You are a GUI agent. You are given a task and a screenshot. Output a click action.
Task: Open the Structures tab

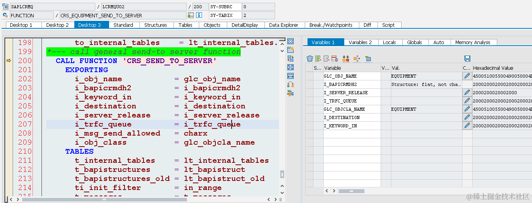pyautogui.click(x=156, y=25)
